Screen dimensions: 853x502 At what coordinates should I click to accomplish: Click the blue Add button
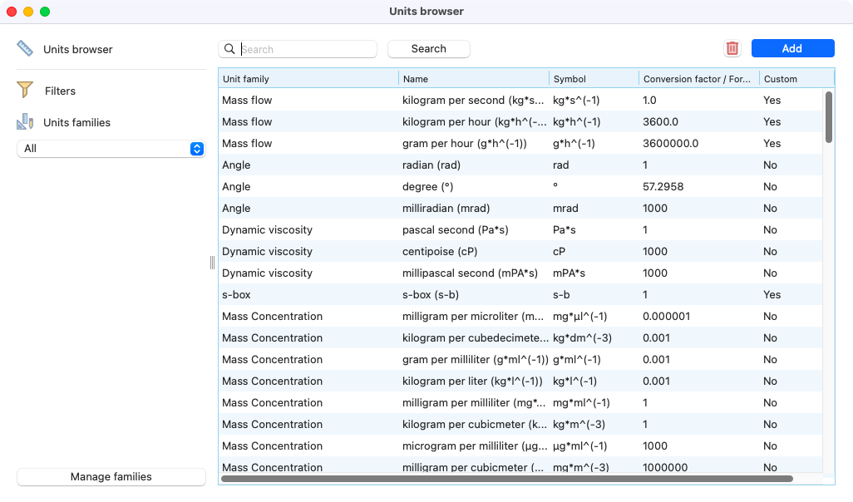tap(792, 48)
